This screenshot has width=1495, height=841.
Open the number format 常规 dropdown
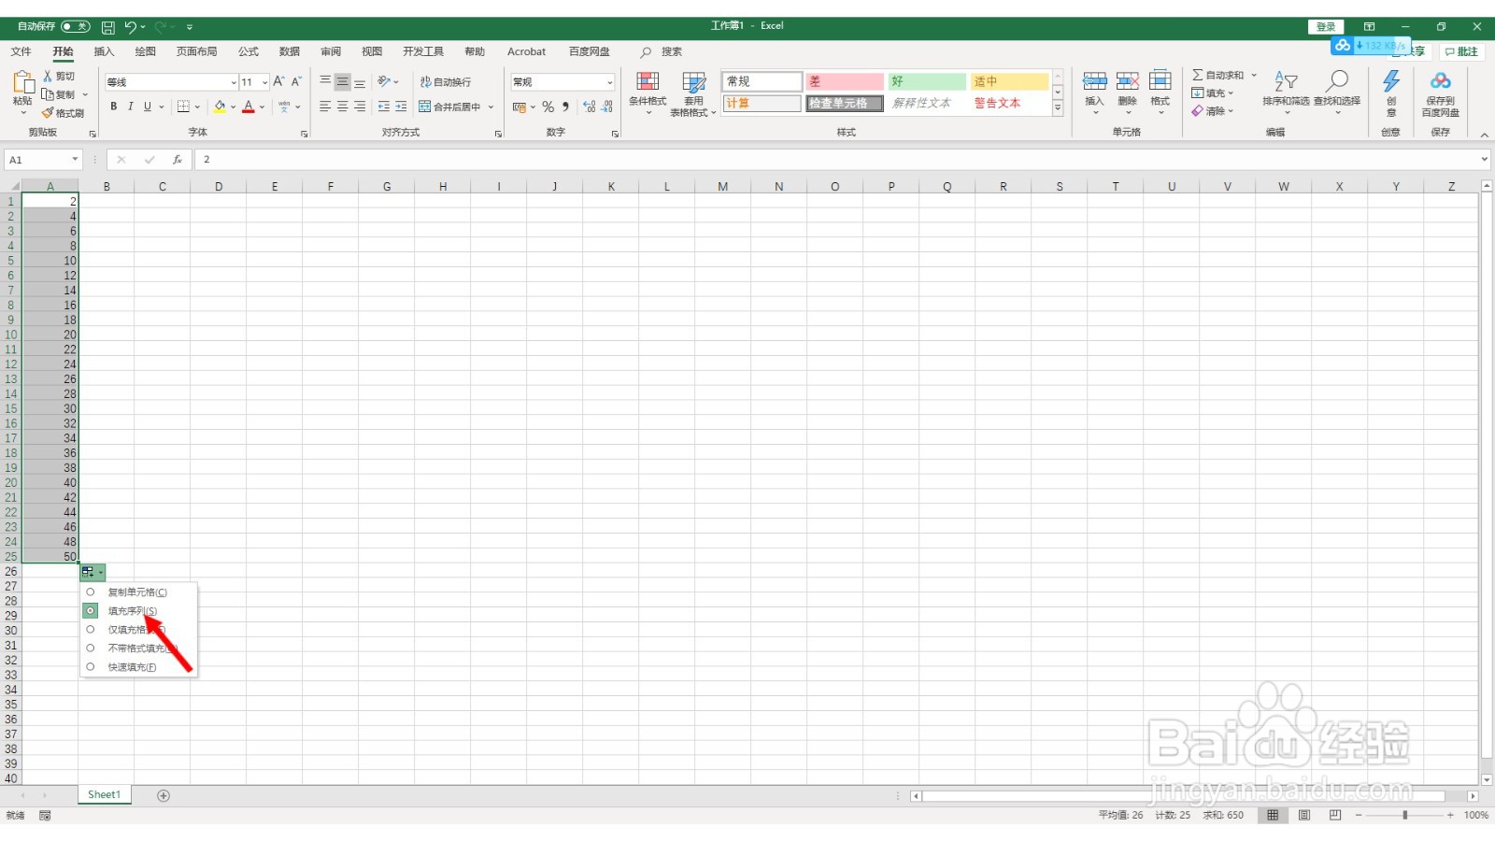pos(610,82)
